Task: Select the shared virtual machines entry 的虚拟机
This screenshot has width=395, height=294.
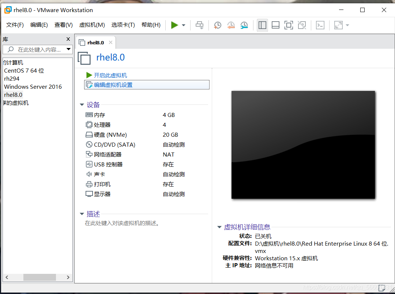Action: 16,103
